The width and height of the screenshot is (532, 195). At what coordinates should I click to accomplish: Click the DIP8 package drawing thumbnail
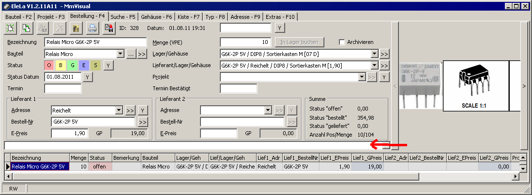476,86
